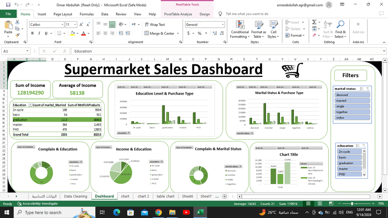This screenshot has height=218, width=388.
Task: Open Microsoft Edge from taskbar
Action: click(117, 212)
